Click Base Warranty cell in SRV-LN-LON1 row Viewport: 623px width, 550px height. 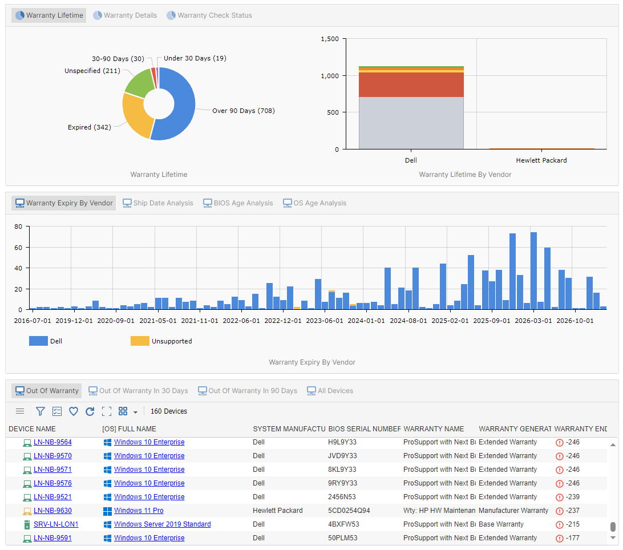coord(501,524)
